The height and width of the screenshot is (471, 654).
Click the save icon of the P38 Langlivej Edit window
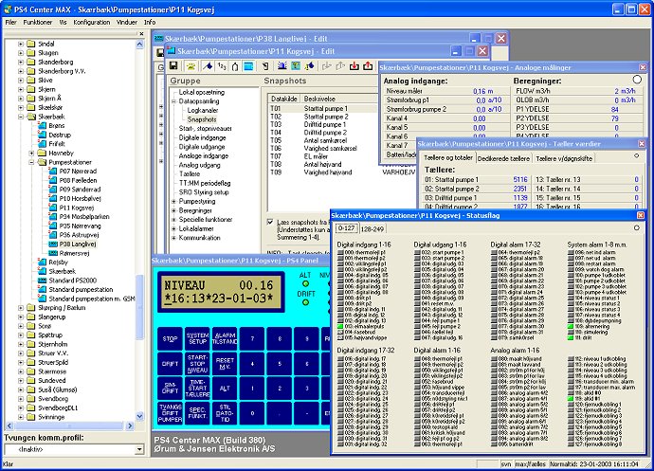[160, 52]
